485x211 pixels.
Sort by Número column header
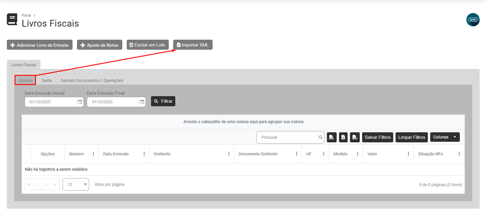pos(77,154)
